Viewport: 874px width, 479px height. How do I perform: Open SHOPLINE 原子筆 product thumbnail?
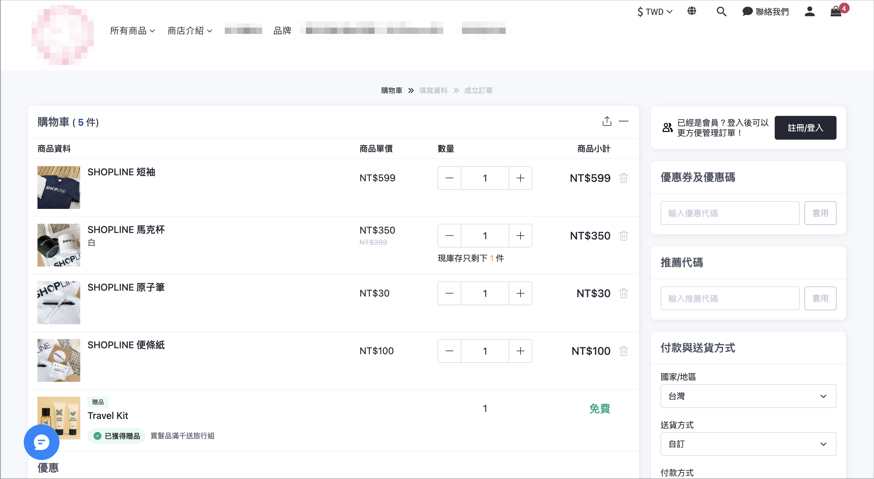click(x=59, y=302)
